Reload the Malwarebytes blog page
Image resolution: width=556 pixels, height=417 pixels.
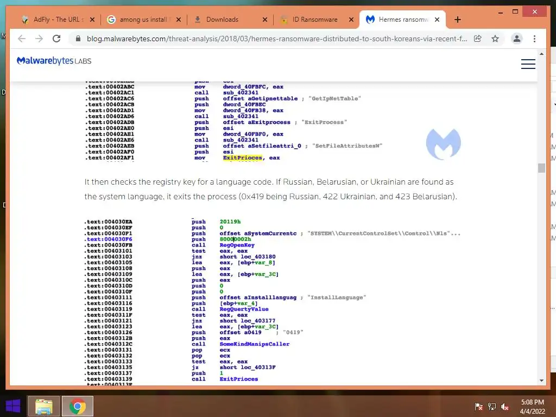click(x=56, y=39)
